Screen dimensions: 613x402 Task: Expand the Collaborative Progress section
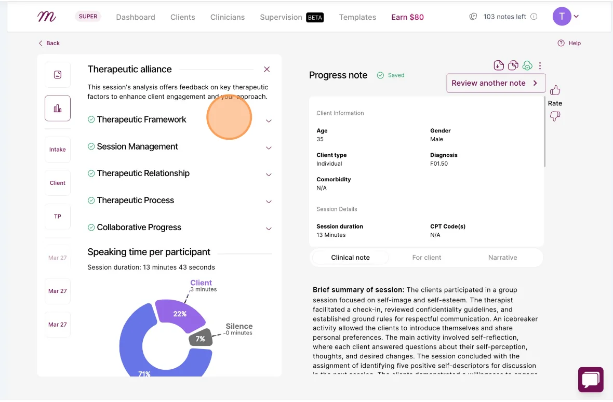coord(269,229)
